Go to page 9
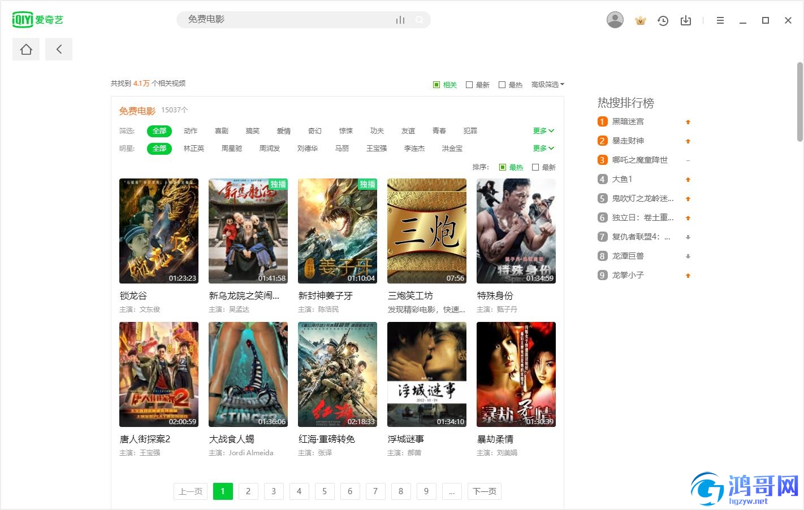Viewport: 804px width, 510px height. pos(426,491)
